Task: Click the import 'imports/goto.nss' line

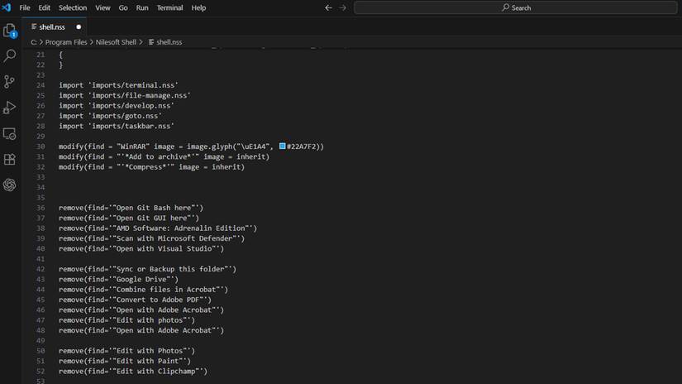Action: tap(110, 116)
